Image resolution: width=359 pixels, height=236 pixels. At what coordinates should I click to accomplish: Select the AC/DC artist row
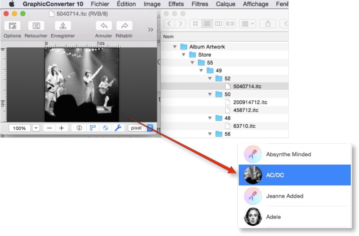[294, 175]
